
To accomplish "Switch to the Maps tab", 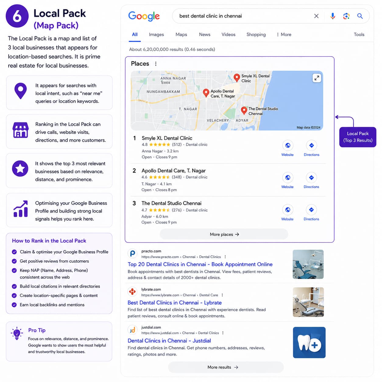I will (181, 34).
